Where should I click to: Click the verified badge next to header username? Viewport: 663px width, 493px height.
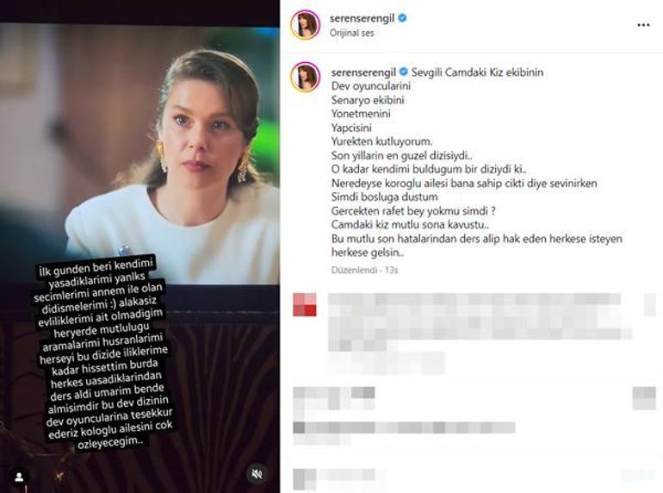click(403, 18)
